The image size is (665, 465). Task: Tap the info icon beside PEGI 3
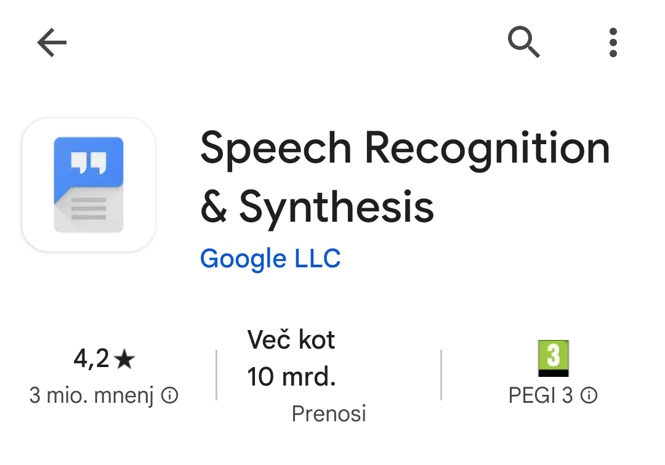(589, 395)
